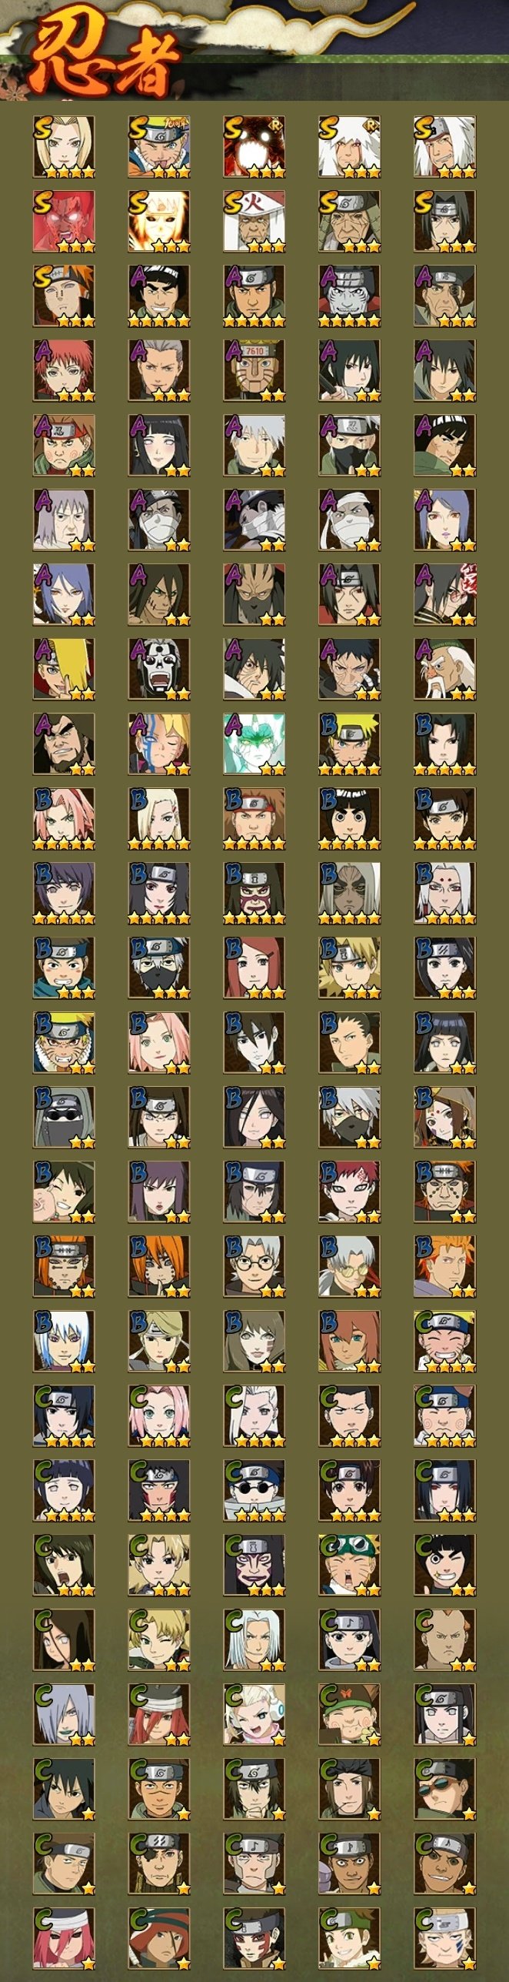Select the skull face-painted Hidan A-rank icon
The image size is (509, 1982).
(159, 670)
